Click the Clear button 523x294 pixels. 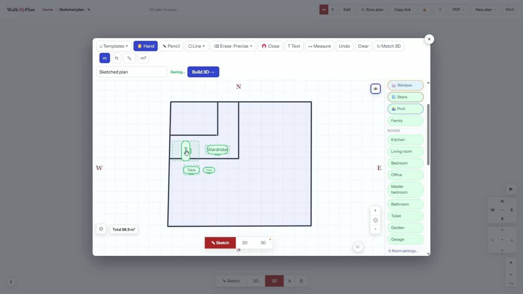363,46
